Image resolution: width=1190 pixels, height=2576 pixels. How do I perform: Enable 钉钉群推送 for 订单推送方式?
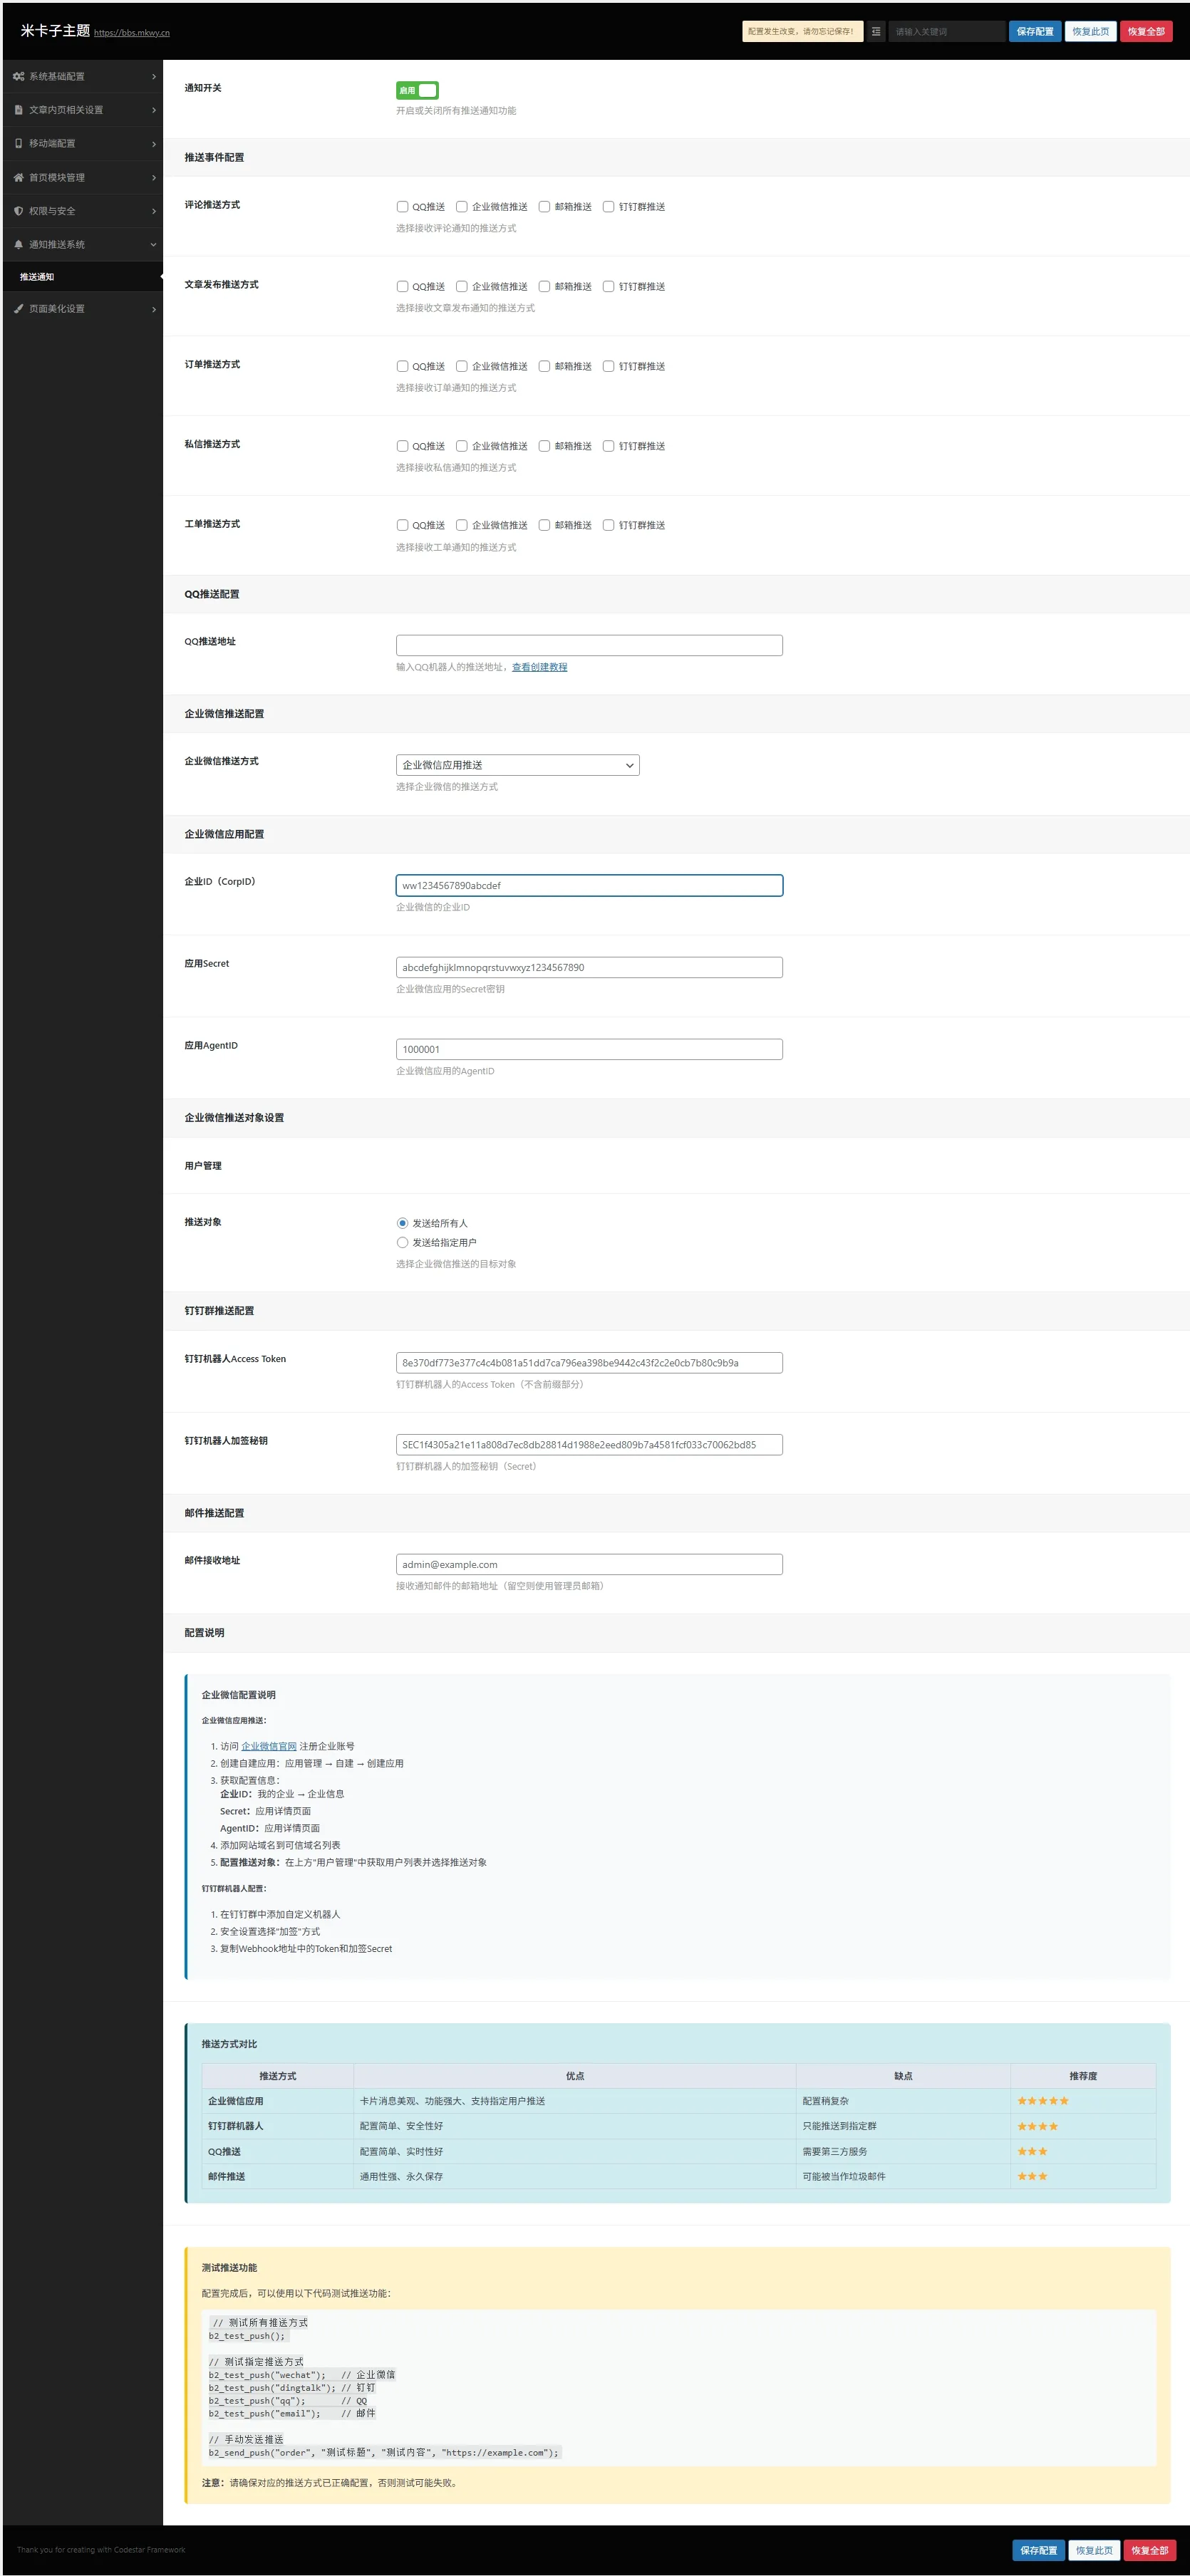pyautogui.click(x=608, y=366)
